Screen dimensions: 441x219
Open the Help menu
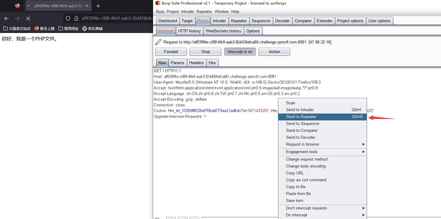click(235, 11)
